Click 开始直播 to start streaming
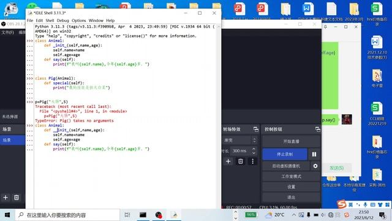 point(292,141)
